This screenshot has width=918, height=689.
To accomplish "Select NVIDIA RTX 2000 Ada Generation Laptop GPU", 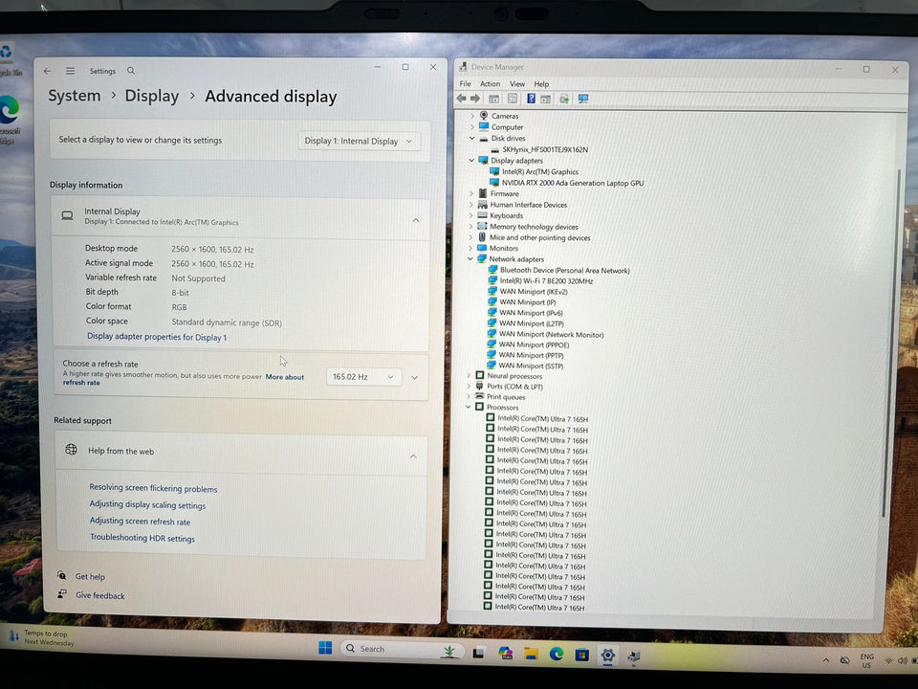I will (x=573, y=183).
